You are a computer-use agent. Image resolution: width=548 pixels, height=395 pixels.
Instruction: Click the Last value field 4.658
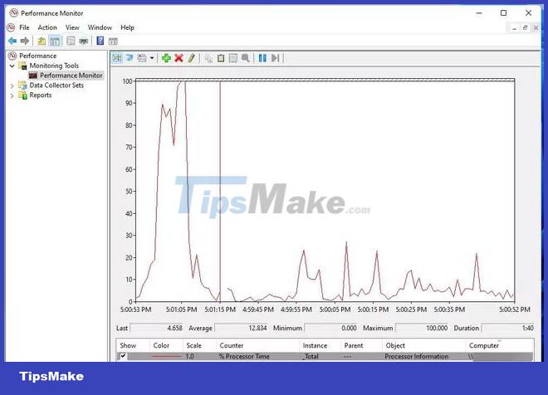(157, 328)
